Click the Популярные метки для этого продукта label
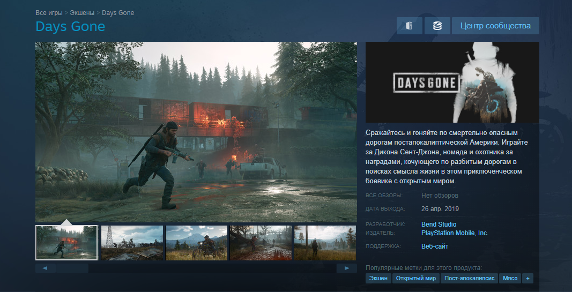Screen dimensions: 572x292 coord(424,268)
